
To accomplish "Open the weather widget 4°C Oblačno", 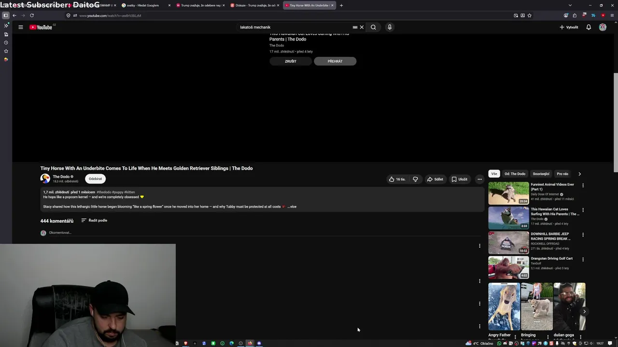I will [479, 343].
